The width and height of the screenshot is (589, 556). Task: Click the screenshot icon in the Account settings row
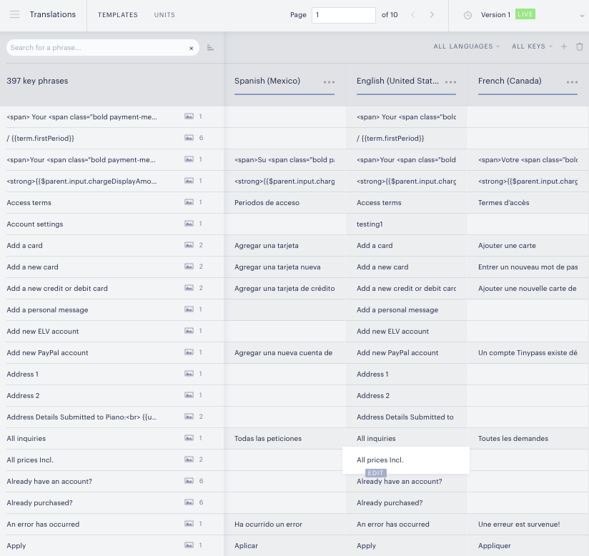tap(189, 224)
